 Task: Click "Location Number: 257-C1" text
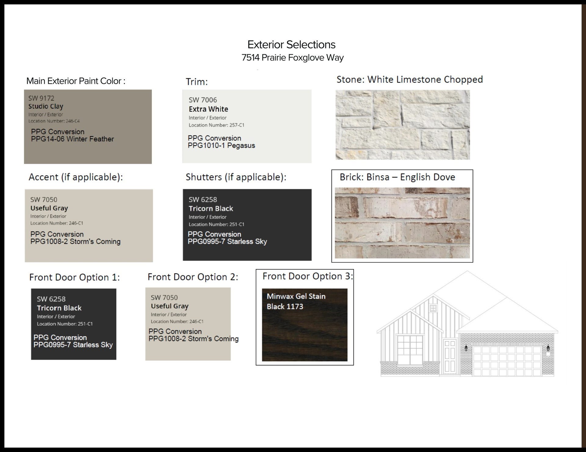216,125
